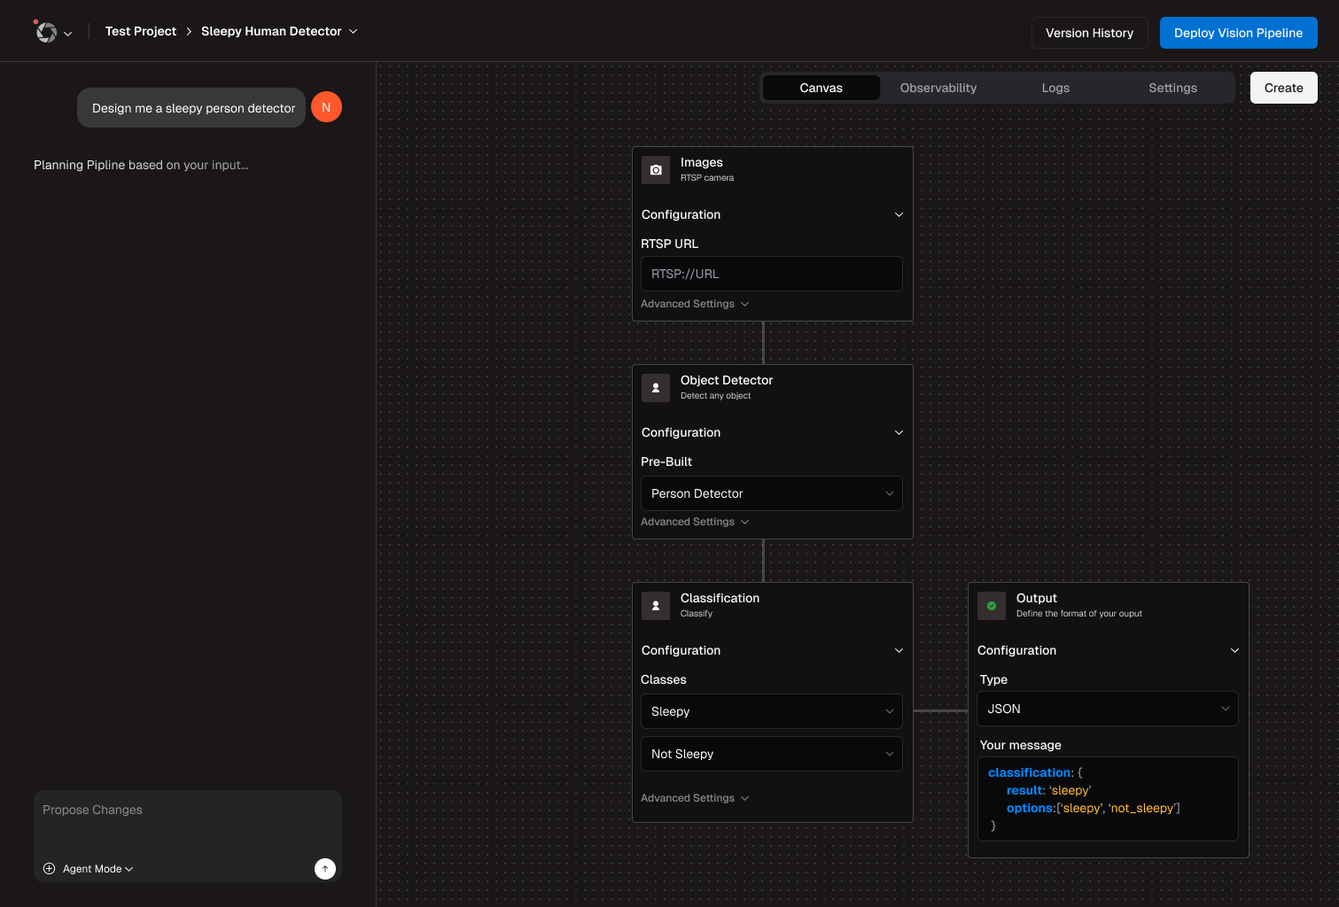This screenshot has width=1339, height=907.
Task: Open Version History
Action: point(1089,33)
